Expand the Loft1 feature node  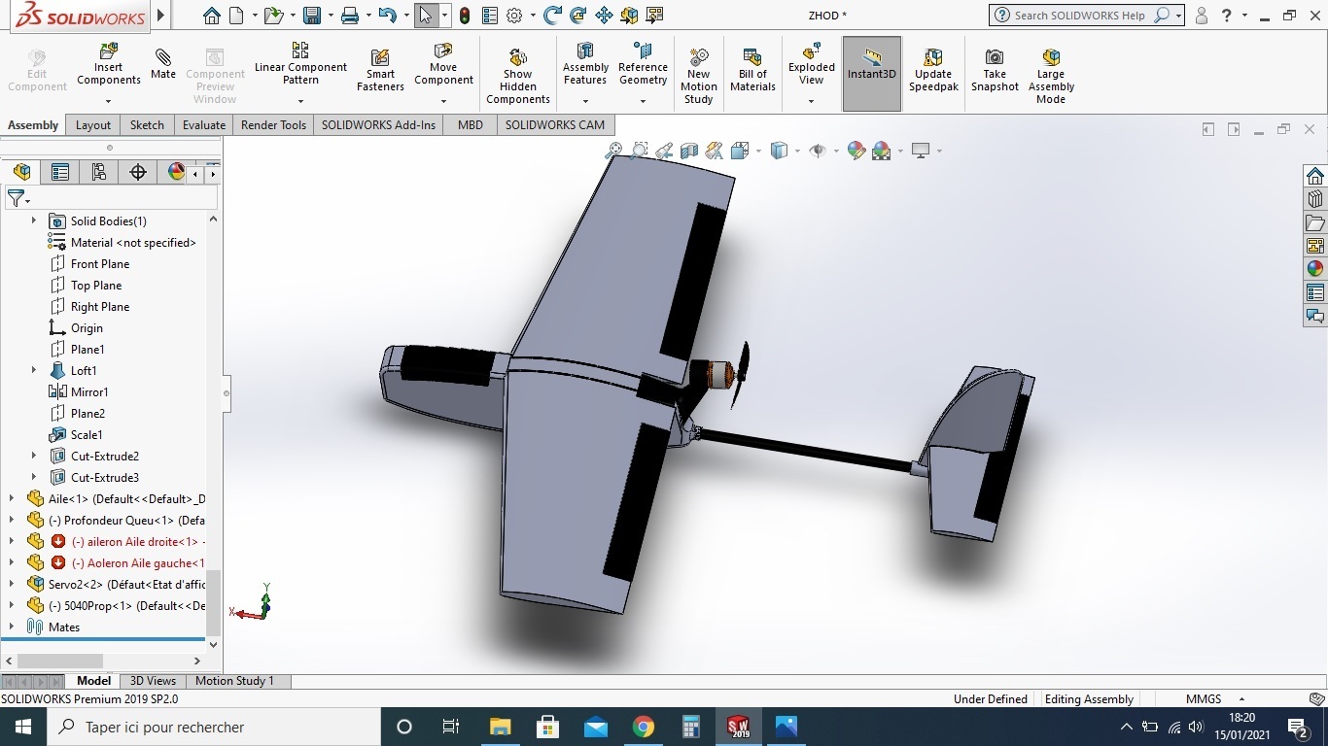pyautogui.click(x=34, y=370)
